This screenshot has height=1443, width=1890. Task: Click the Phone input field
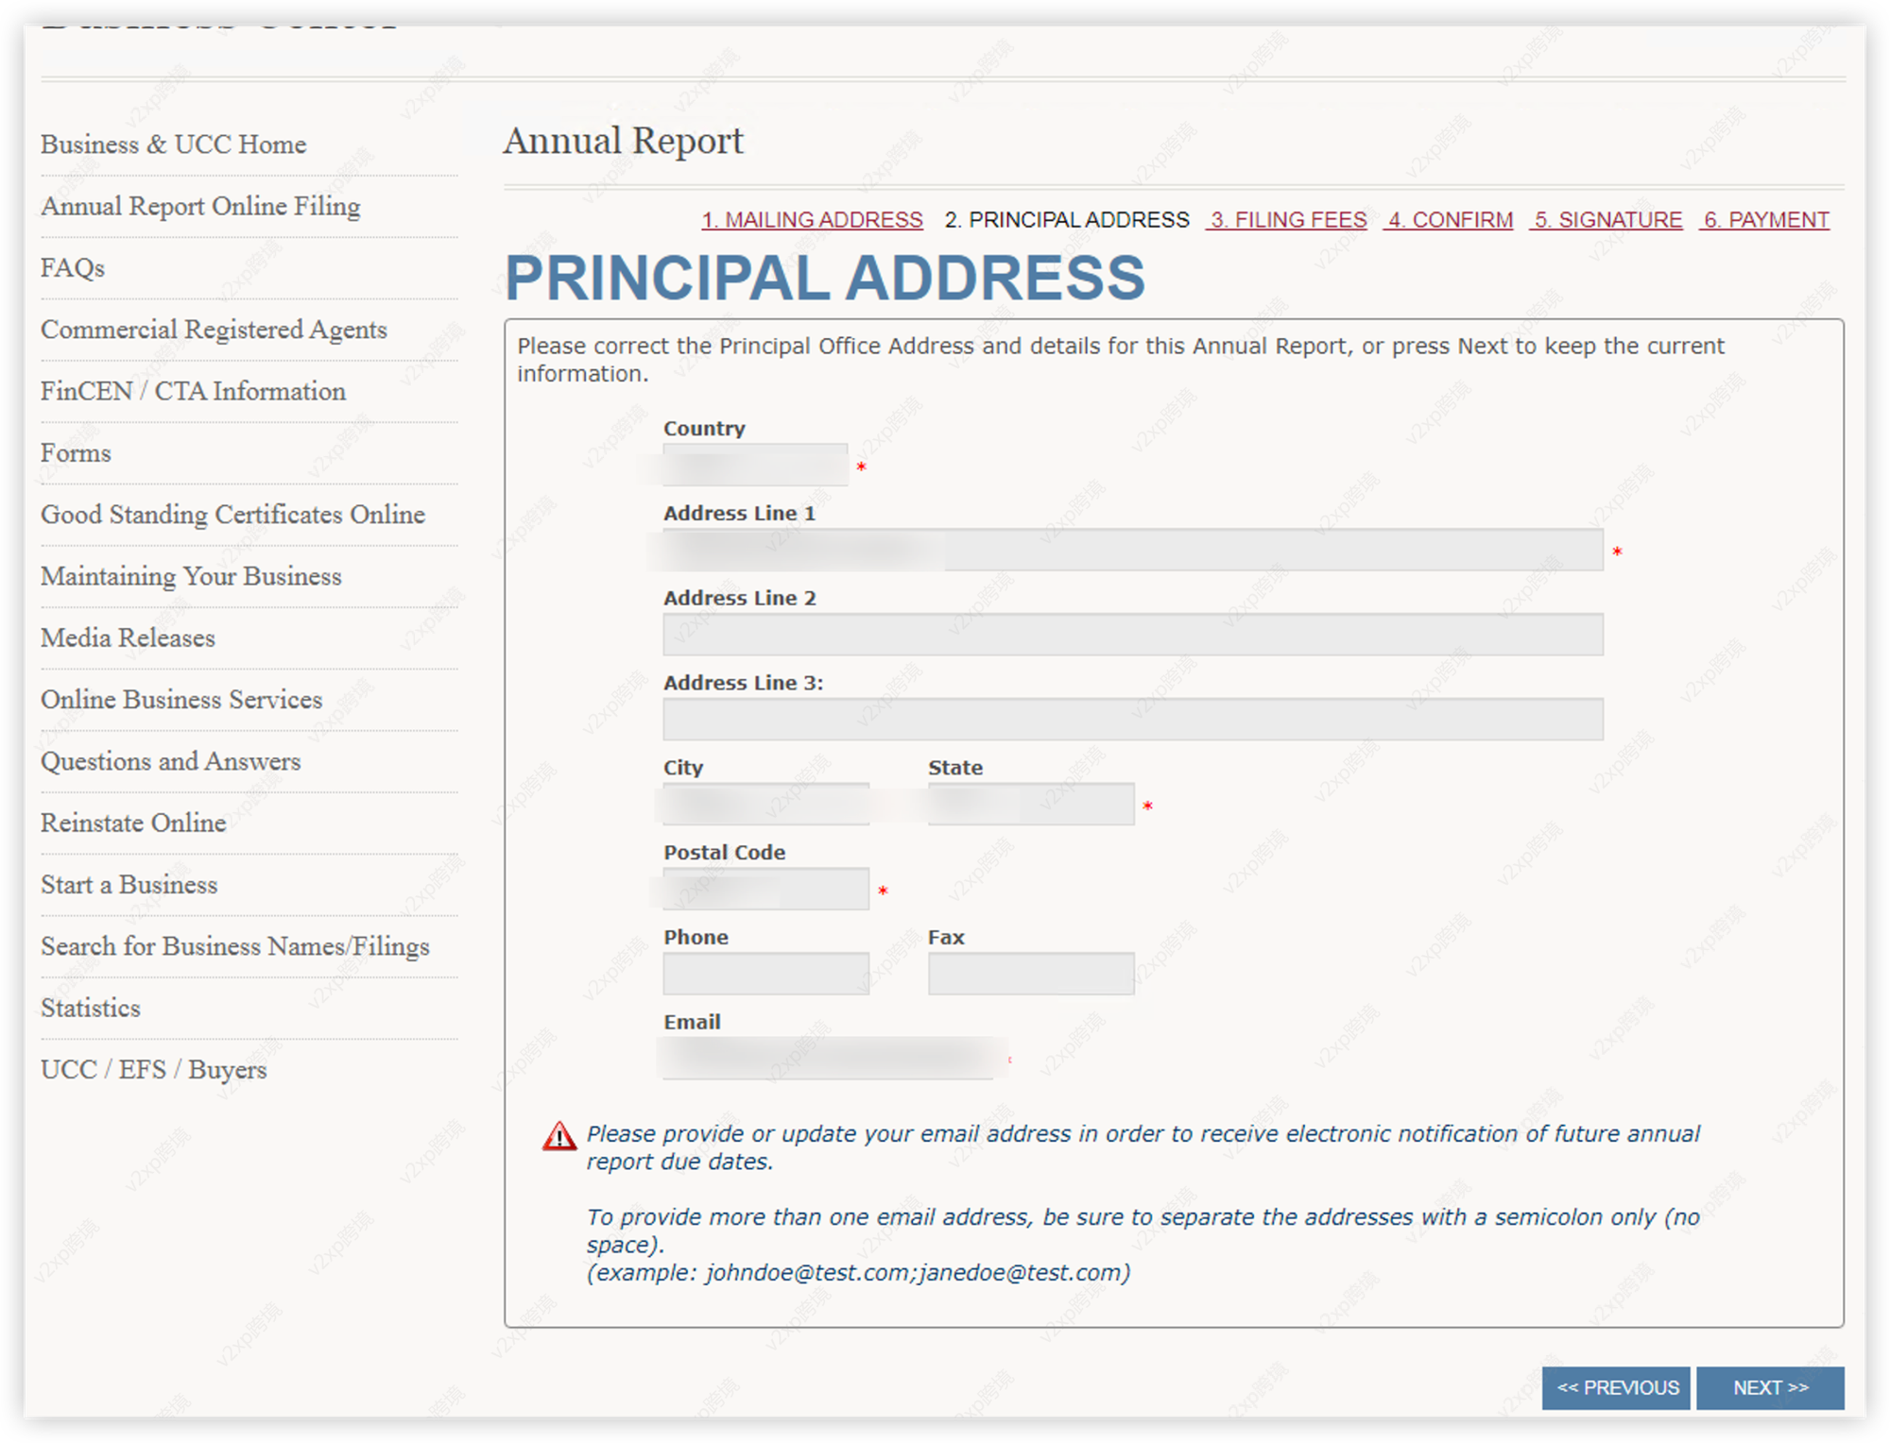click(x=765, y=974)
